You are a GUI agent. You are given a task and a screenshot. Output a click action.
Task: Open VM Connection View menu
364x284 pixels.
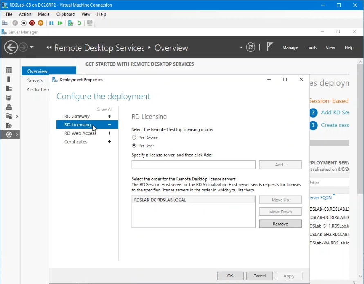(86, 14)
